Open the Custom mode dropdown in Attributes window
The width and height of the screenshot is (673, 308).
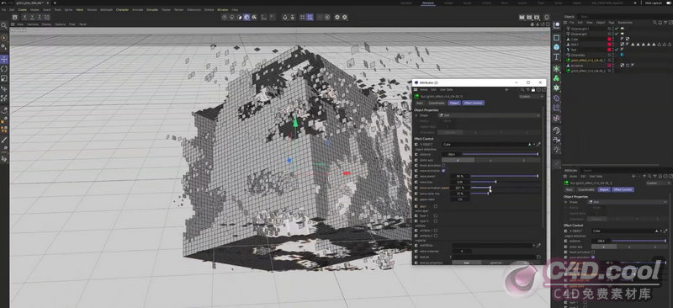(x=532, y=97)
